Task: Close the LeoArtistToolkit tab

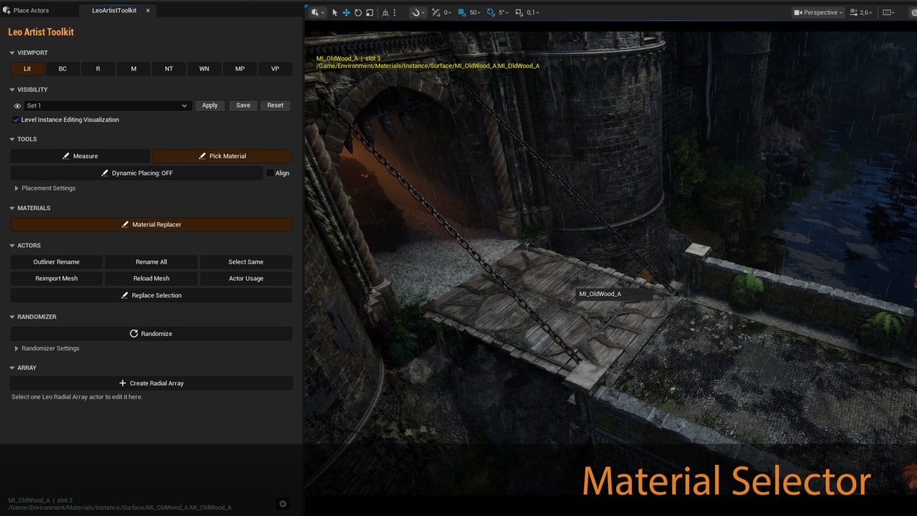Action: (148, 11)
